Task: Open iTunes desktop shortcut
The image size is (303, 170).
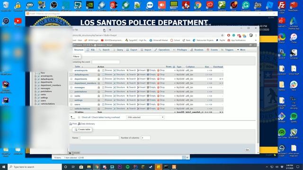Action: (294, 37)
